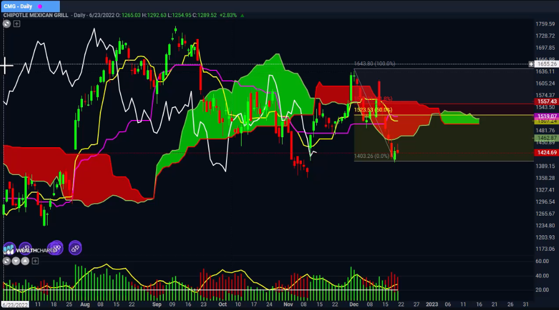Click the Dec label on the time axis
The width and height of the screenshot is (559, 310).
[x=354, y=304]
